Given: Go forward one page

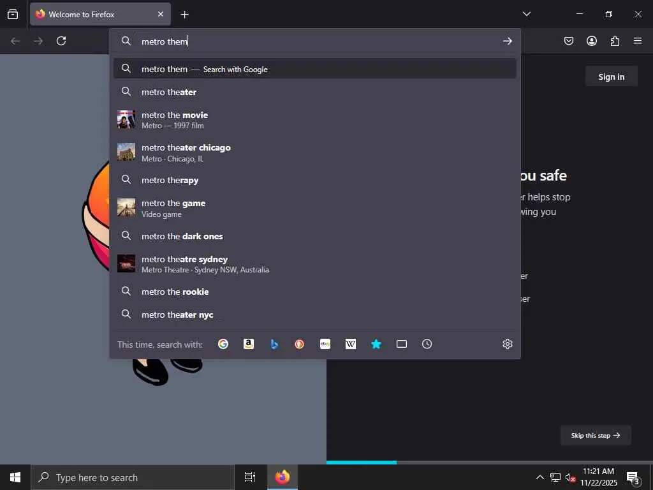Looking at the screenshot, I should pyautogui.click(x=38, y=41).
